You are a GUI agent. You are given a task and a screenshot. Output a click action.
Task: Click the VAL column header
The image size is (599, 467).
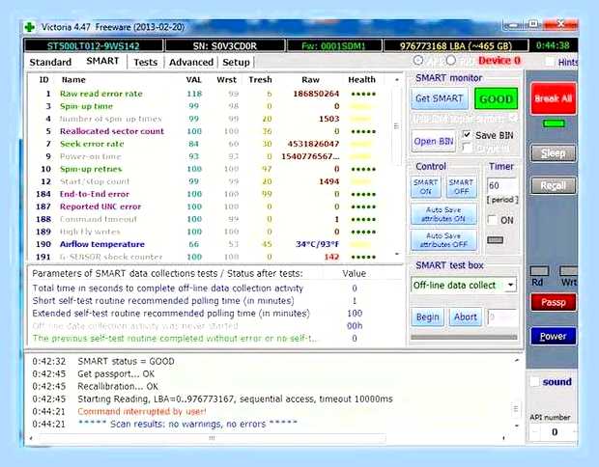point(193,80)
